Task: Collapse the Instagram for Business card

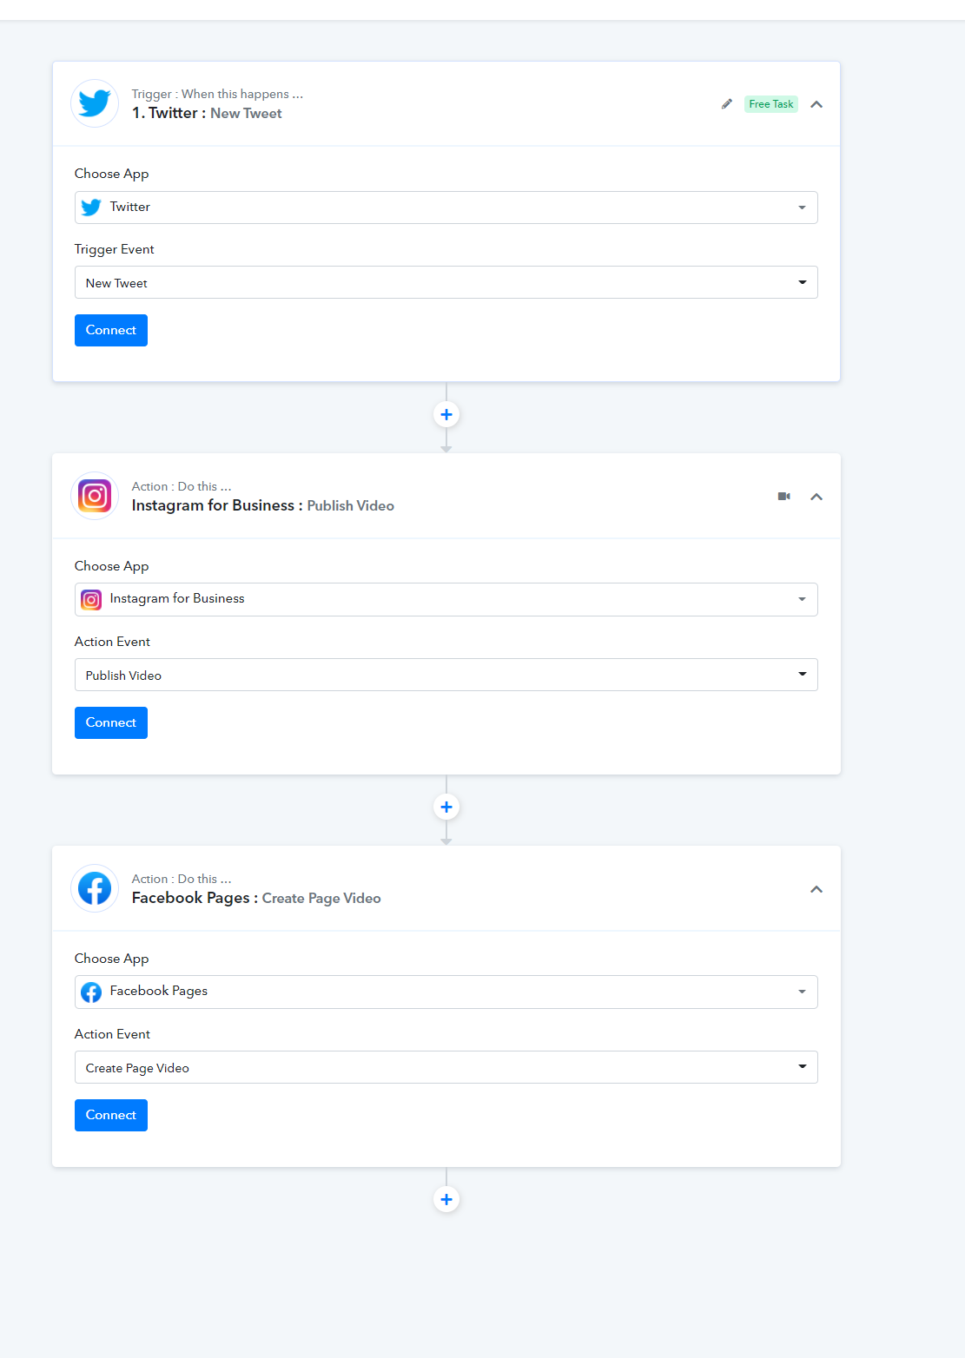Action: 816,497
